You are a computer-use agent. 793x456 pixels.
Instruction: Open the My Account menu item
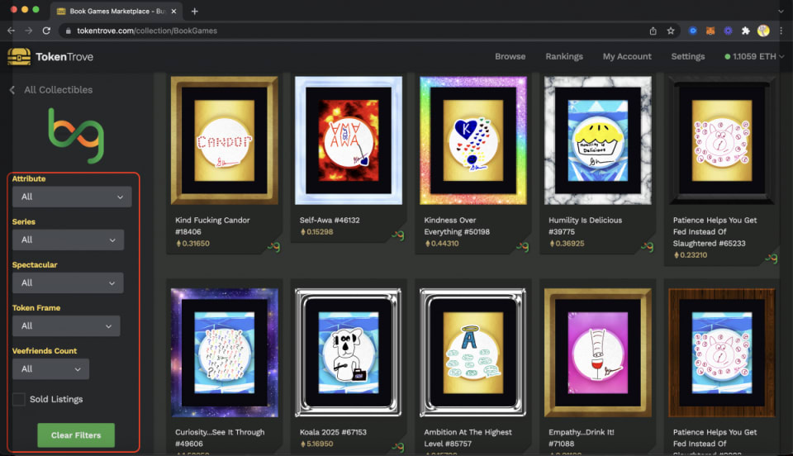coord(627,57)
